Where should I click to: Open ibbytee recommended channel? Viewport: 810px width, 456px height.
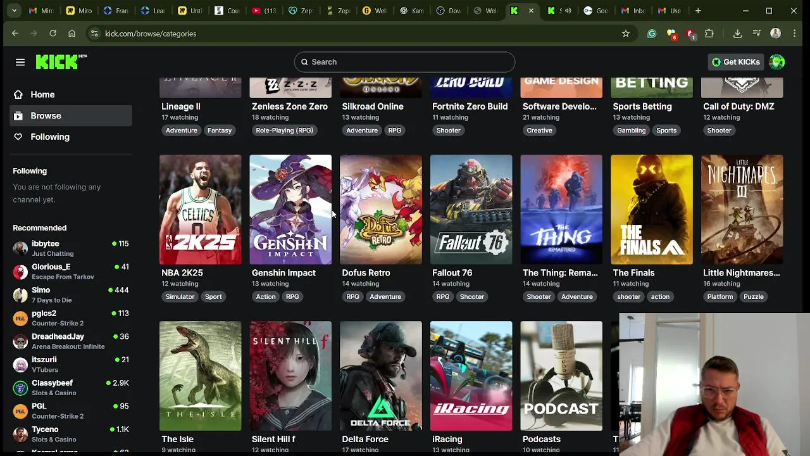71,248
